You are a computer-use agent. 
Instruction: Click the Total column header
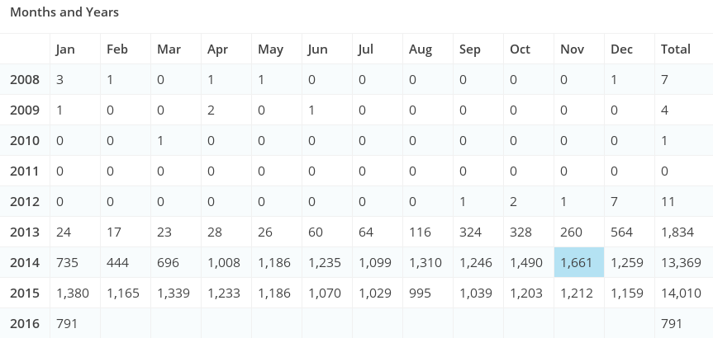coord(675,49)
